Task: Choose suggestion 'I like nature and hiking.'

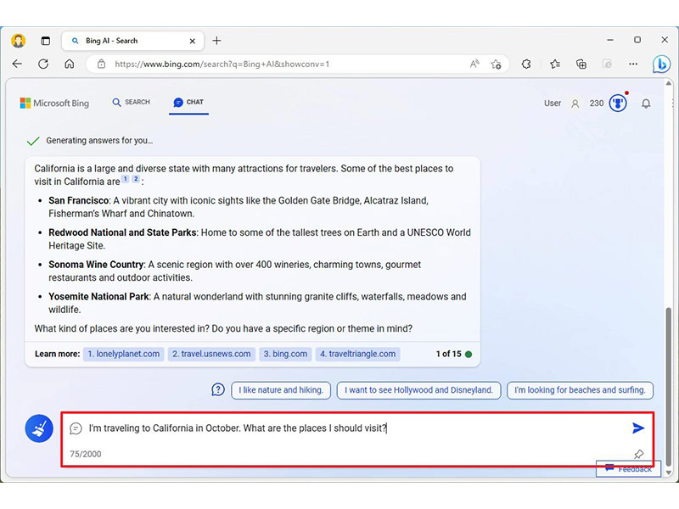Action: coord(281,390)
